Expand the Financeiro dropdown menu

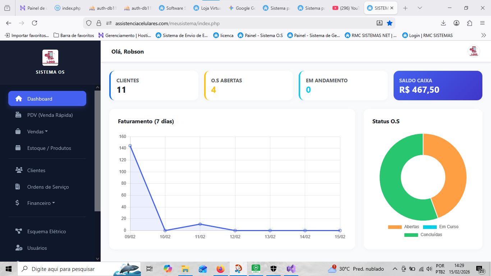(41, 203)
